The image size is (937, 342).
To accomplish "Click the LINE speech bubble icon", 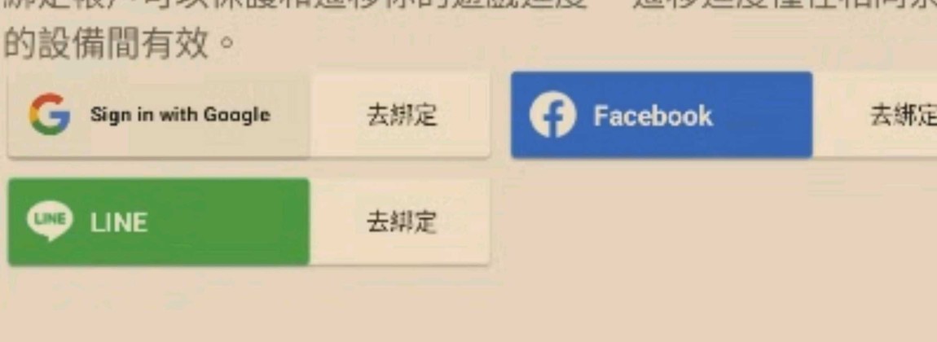I will pos(49,221).
